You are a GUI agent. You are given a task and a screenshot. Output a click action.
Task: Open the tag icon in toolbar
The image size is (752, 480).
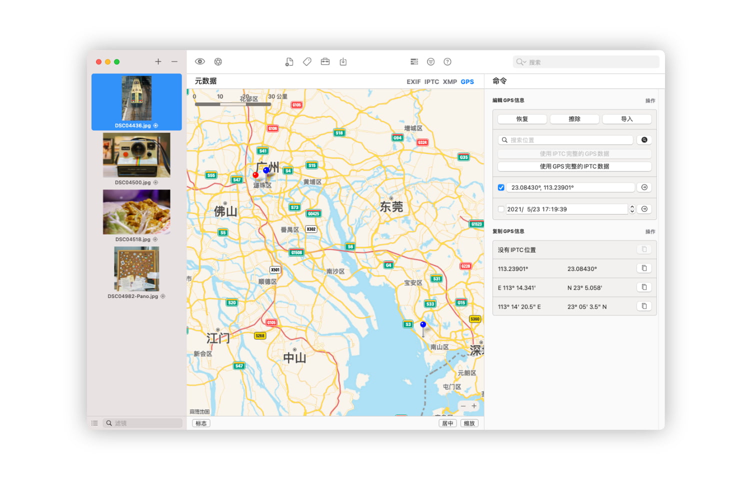(307, 61)
